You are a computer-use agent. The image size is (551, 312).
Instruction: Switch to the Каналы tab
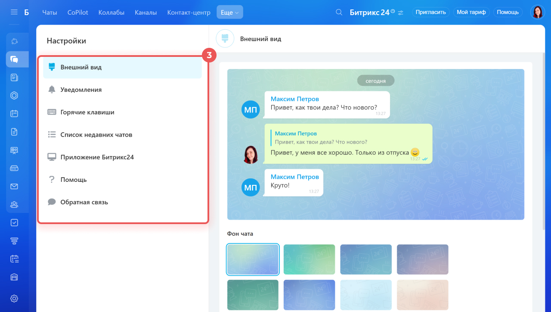coord(145,12)
